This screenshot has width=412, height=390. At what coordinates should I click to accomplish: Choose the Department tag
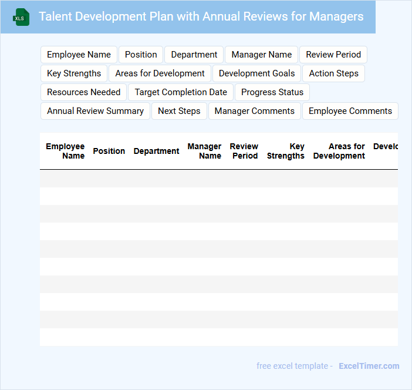[194, 55]
